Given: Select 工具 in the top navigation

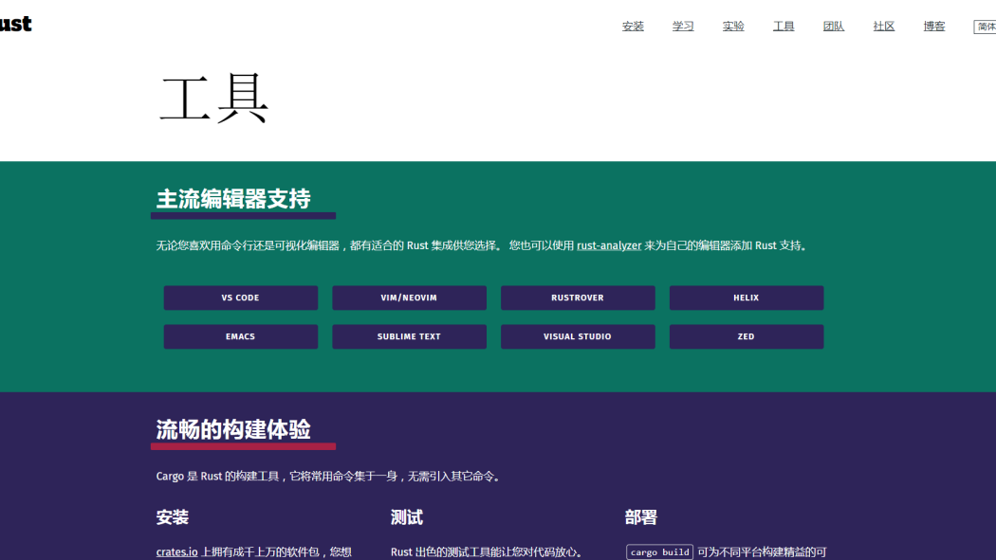Looking at the screenshot, I should pyautogui.click(x=784, y=26).
